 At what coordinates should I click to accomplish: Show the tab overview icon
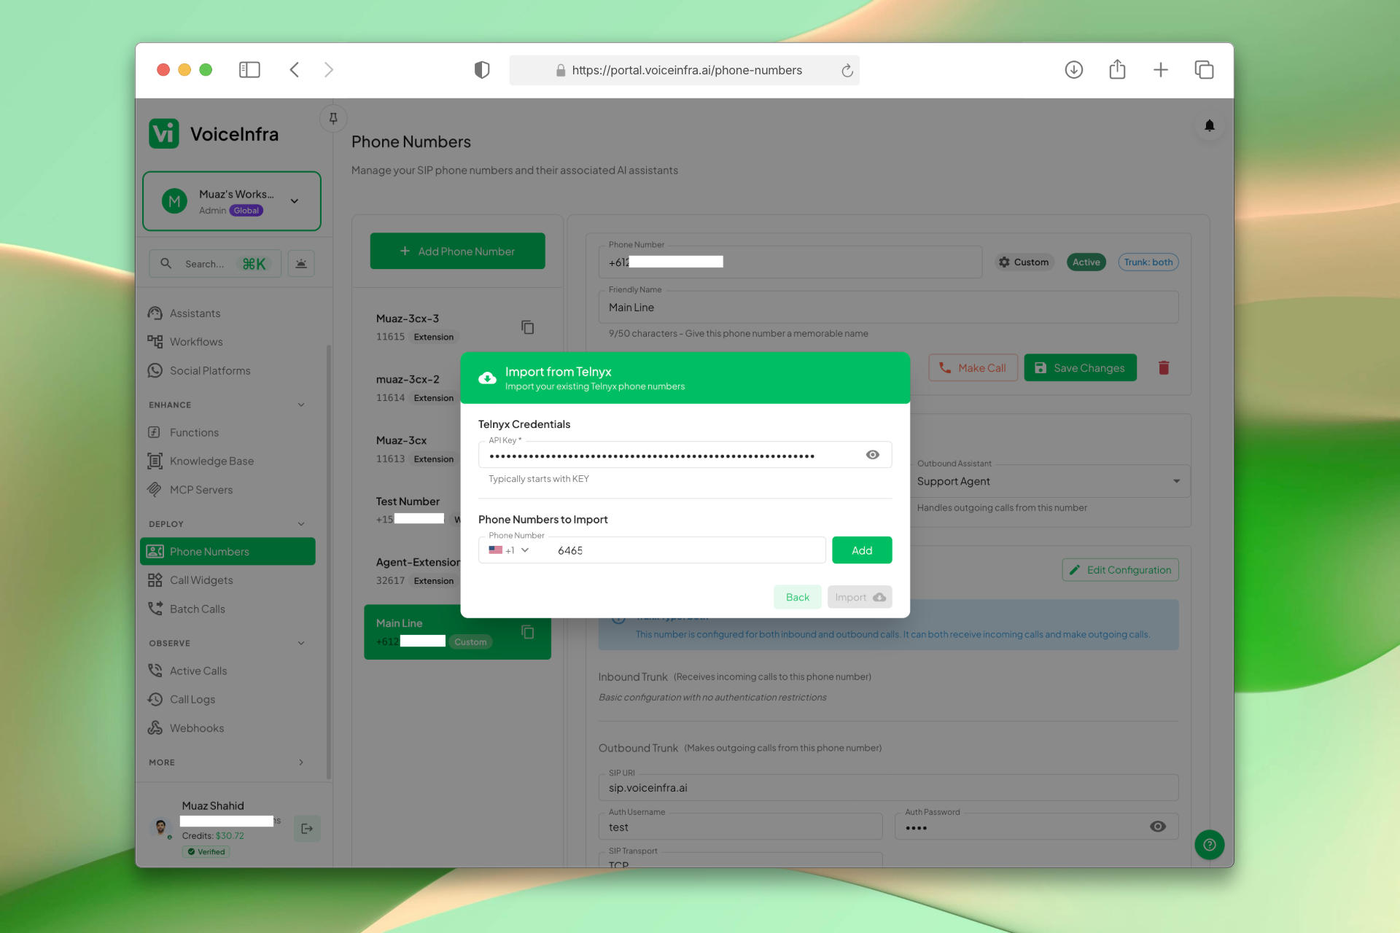pos(1204,70)
